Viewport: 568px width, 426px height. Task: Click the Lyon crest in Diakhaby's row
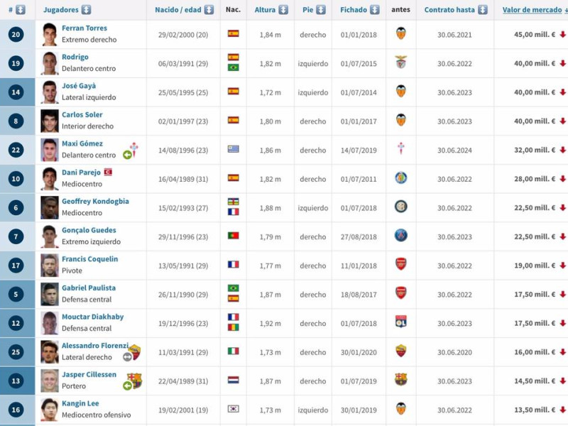point(401,322)
